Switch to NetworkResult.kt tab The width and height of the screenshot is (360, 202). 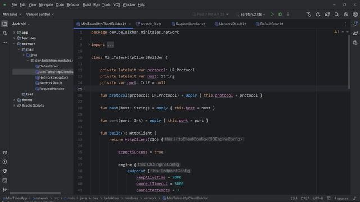(230, 24)
